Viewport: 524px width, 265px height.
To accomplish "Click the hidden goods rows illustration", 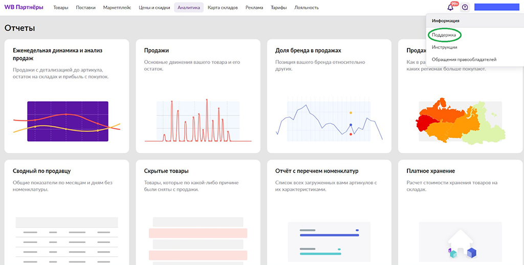I will point(198,241).
